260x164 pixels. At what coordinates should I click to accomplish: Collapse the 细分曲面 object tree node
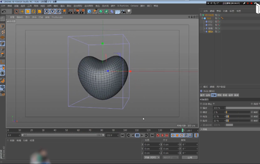tap(201, 15)
